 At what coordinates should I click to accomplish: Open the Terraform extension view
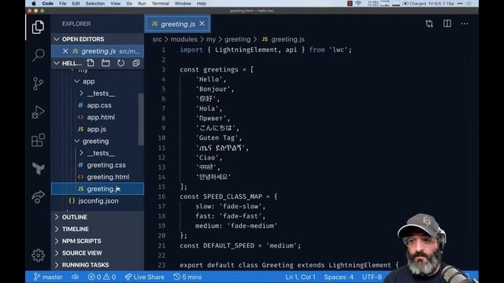[38, 168]
